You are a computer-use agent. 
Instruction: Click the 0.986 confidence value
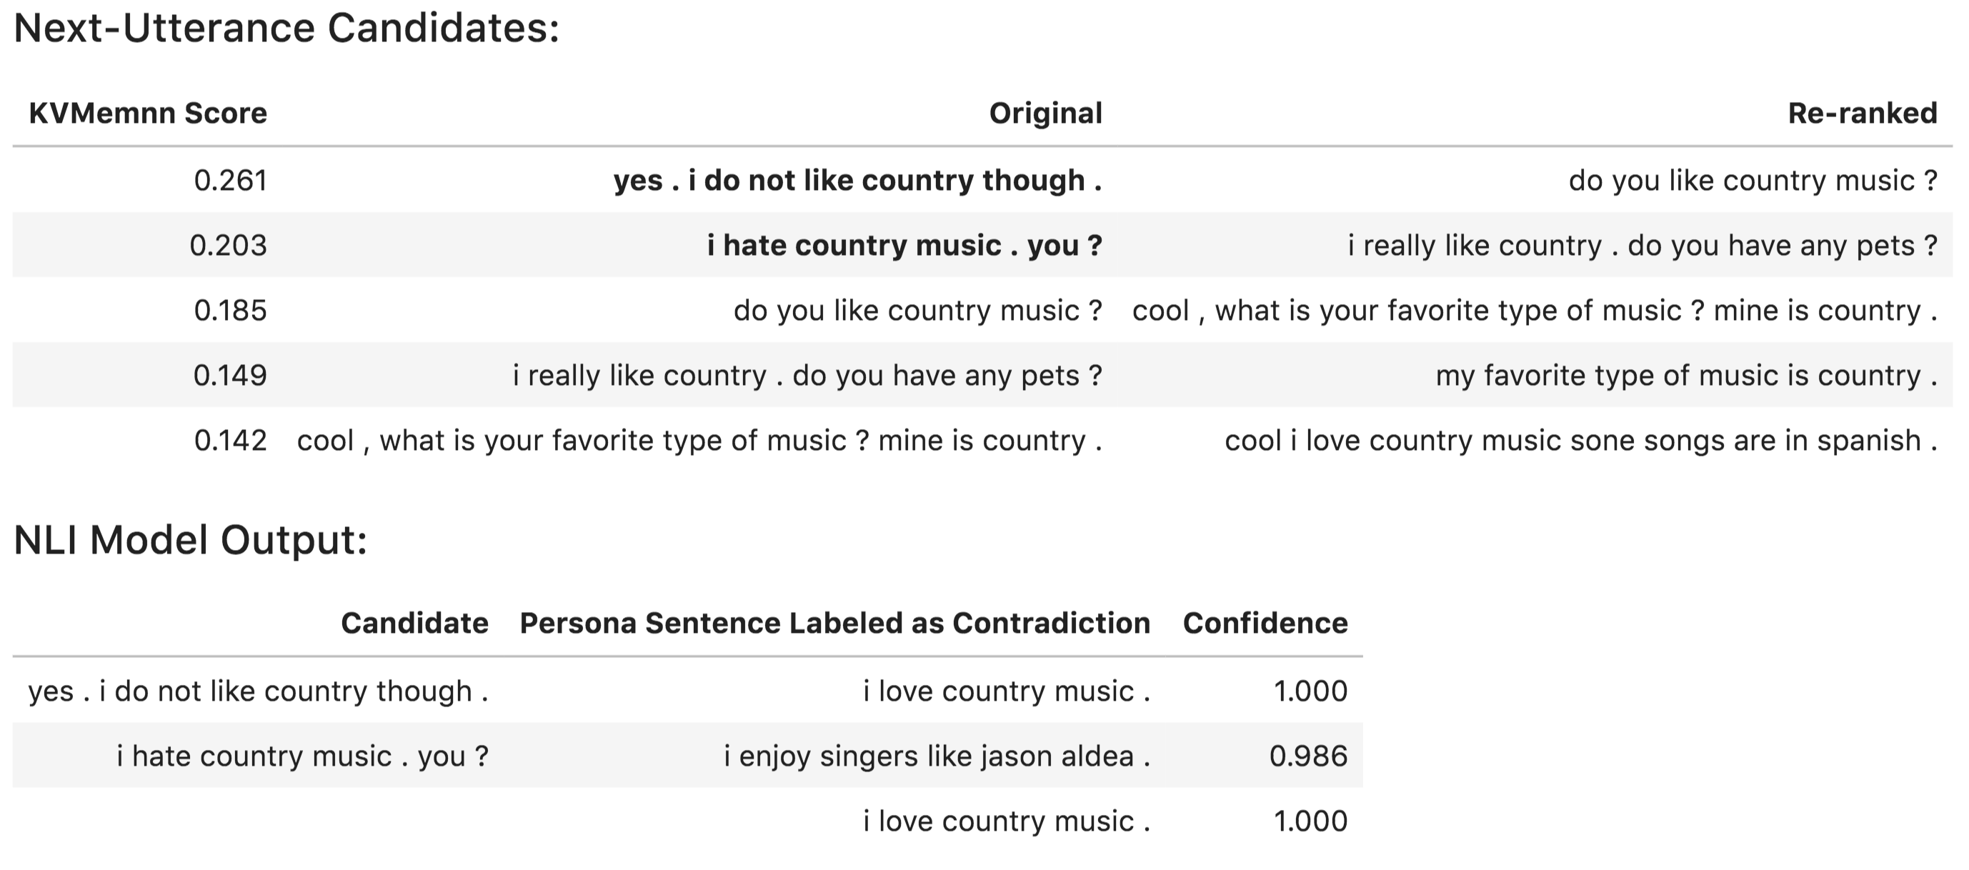[x=1308, y=756]
